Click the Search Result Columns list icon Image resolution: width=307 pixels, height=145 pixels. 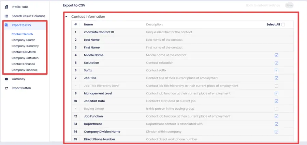pyautogui.click(x=6, y=16)
